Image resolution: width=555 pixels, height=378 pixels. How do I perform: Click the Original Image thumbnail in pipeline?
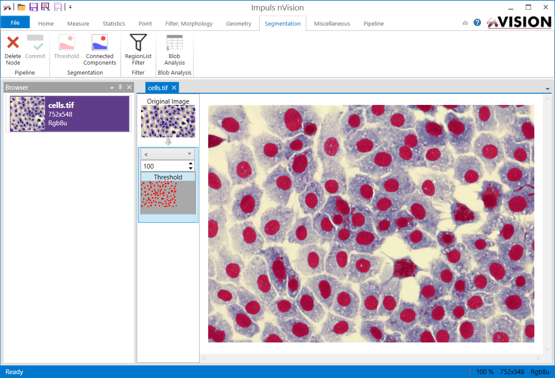(x=168, y=121)
